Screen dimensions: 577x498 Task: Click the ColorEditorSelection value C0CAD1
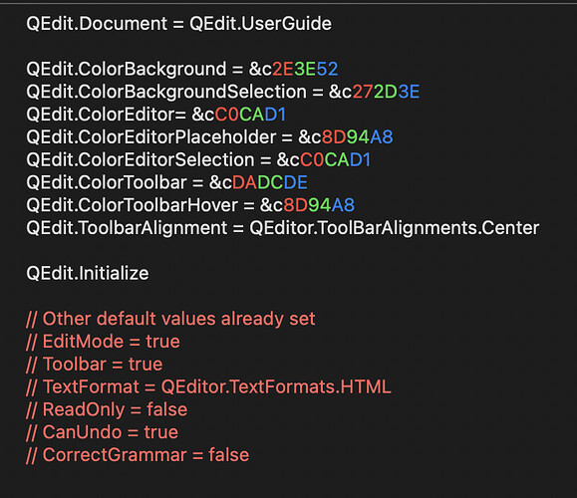[x=335, y=160]
